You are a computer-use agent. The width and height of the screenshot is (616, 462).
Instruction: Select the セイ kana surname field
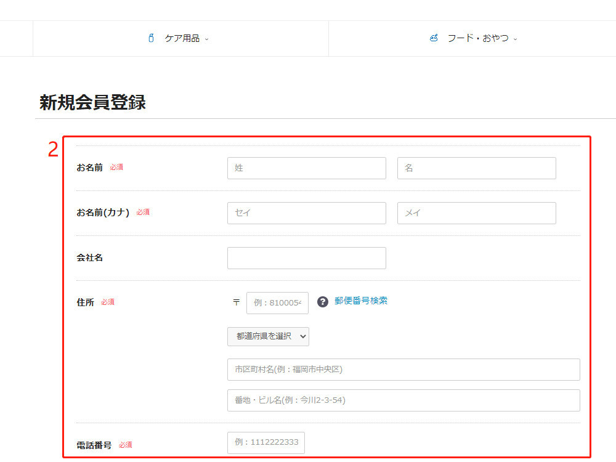306,213
